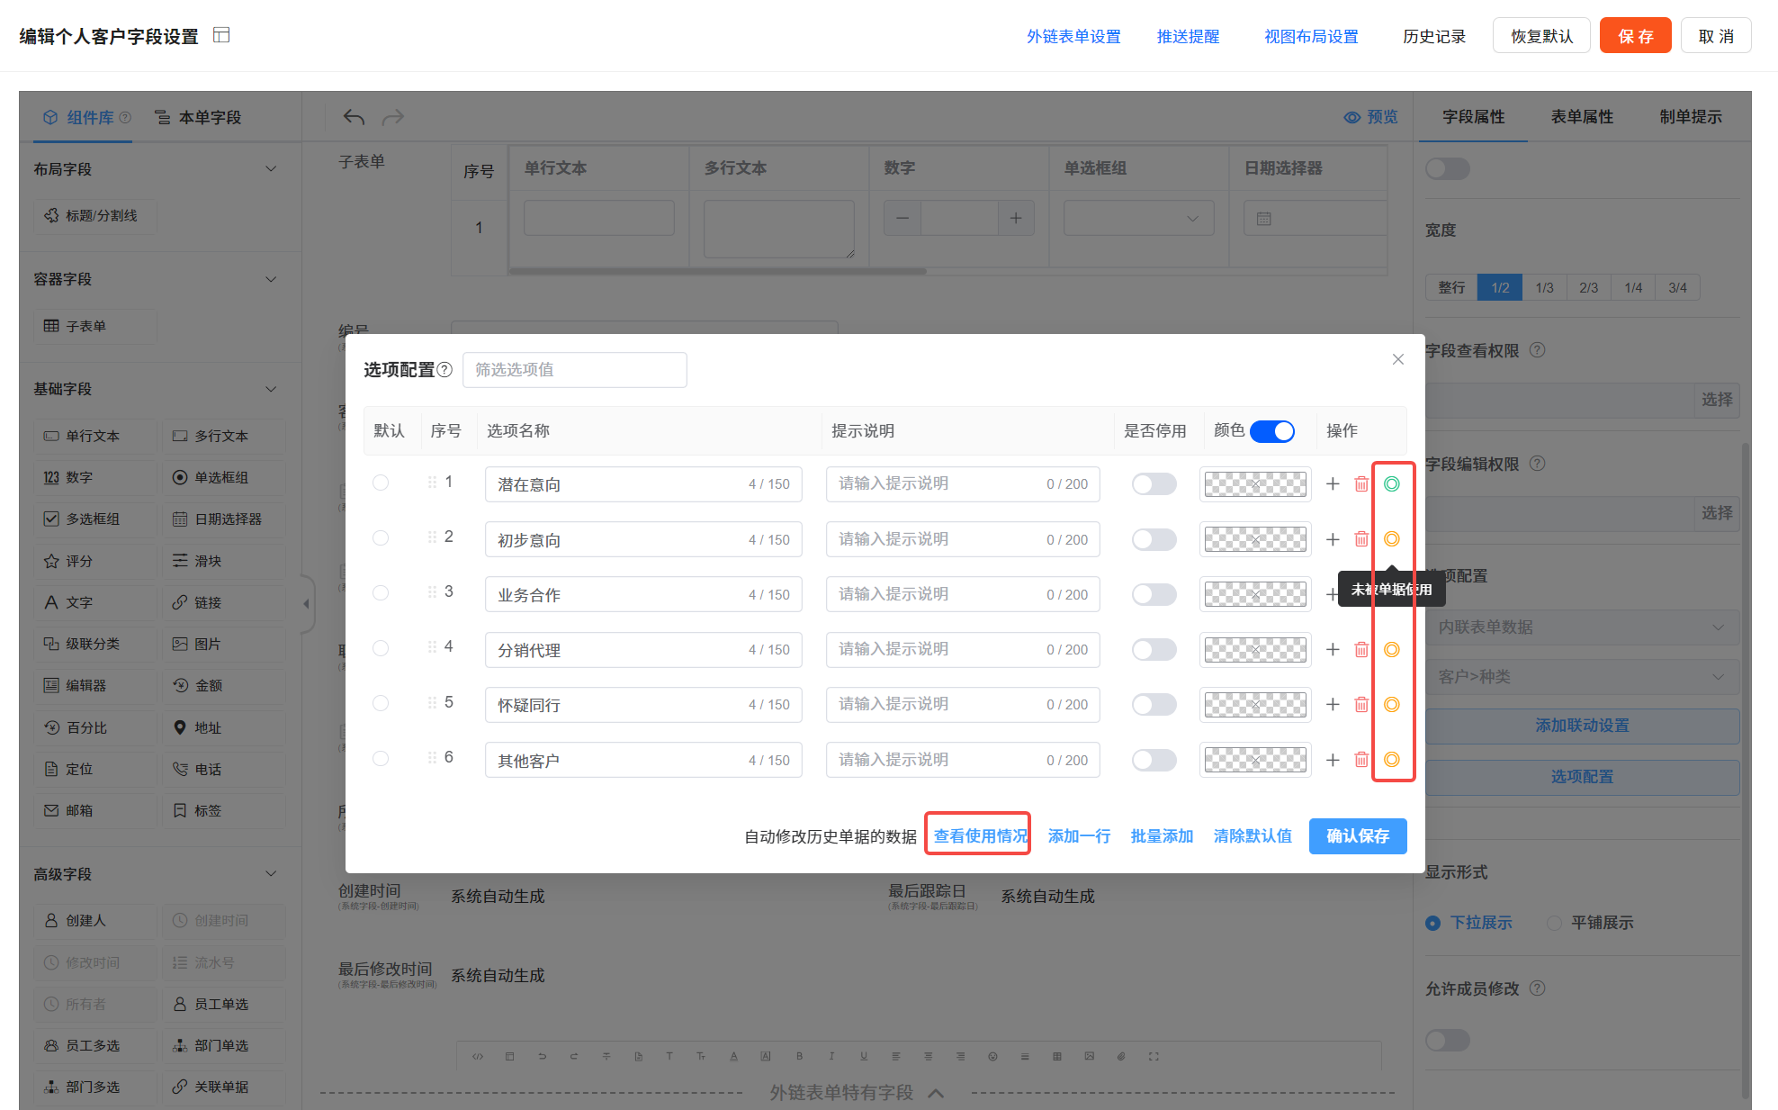
Task: Click the help icon beside 选项配置
Action: 444,370
